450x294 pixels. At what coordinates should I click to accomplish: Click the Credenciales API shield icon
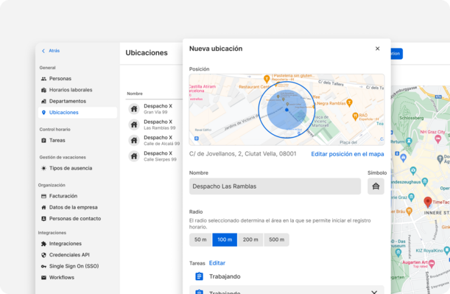click(x=43, y=255)
